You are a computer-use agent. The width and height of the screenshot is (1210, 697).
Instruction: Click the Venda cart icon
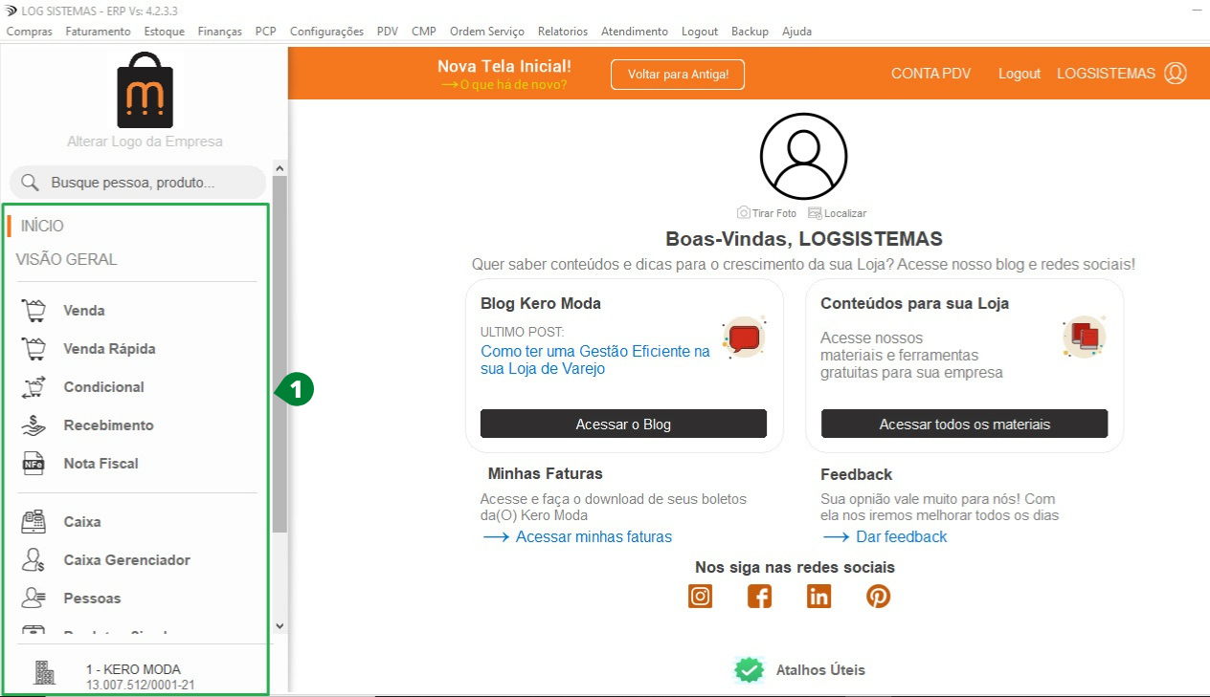(34, 311)
